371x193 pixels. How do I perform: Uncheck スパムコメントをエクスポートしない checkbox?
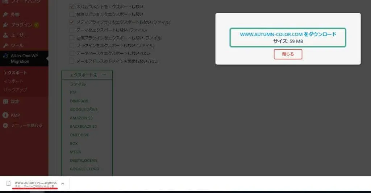click(x=72, y=7)
